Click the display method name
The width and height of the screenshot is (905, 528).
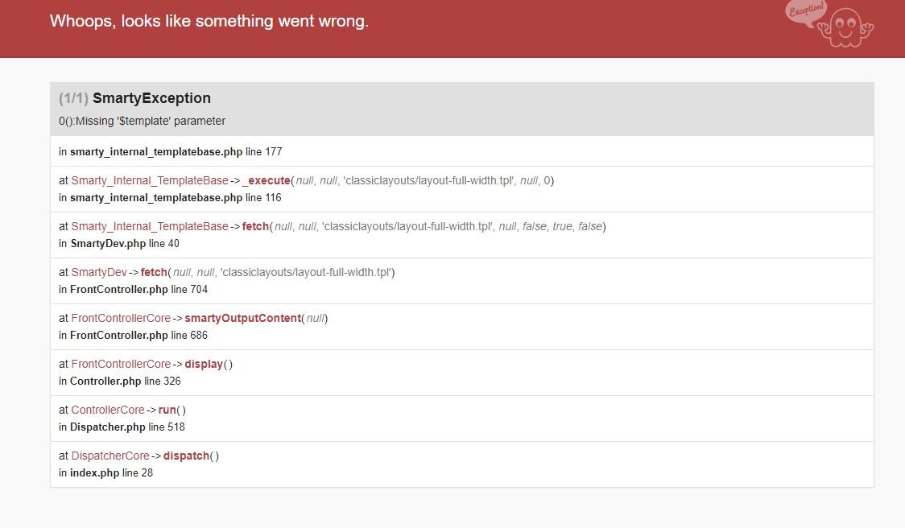pos(204,364)
